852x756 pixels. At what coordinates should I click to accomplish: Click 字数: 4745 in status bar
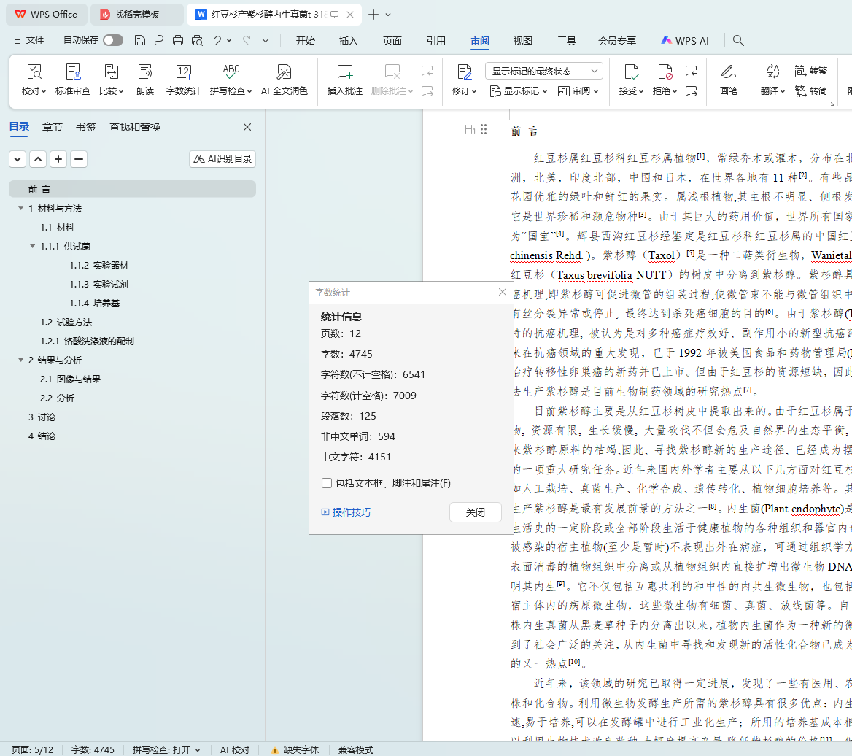[93, 749]
